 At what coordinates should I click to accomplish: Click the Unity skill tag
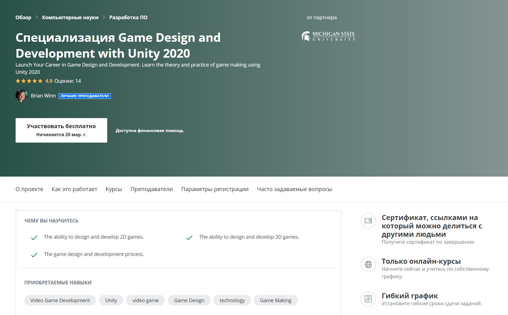(111, 300)
